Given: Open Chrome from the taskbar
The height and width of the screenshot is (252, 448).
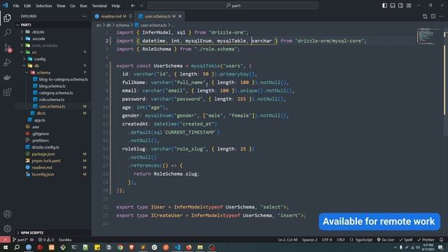Looking at the screenshot, I should (120, 247).
